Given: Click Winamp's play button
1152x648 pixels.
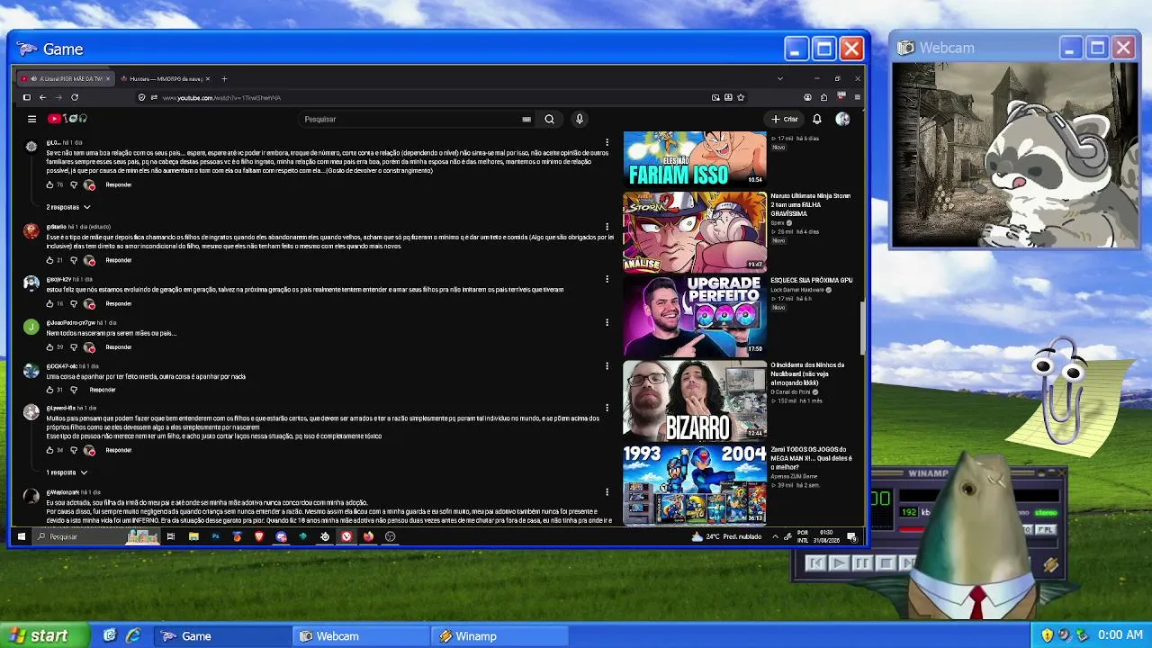Looking at the screenshot, I should click(839, 563).
